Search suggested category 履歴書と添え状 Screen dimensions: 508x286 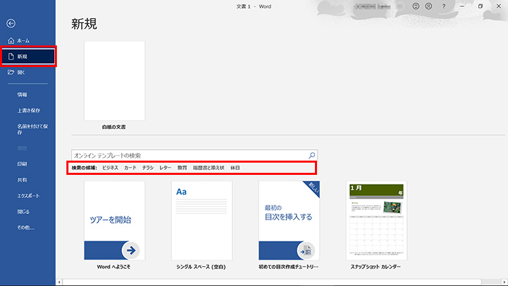point(209,167)
